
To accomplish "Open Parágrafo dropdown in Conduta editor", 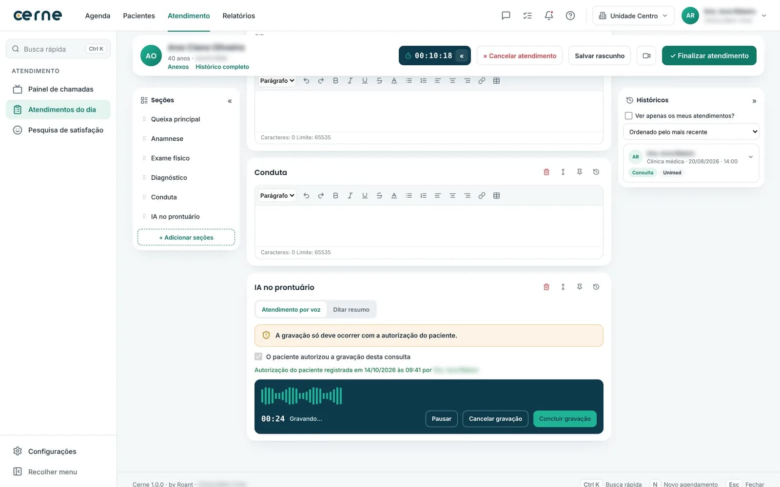I will click(277, 195).
